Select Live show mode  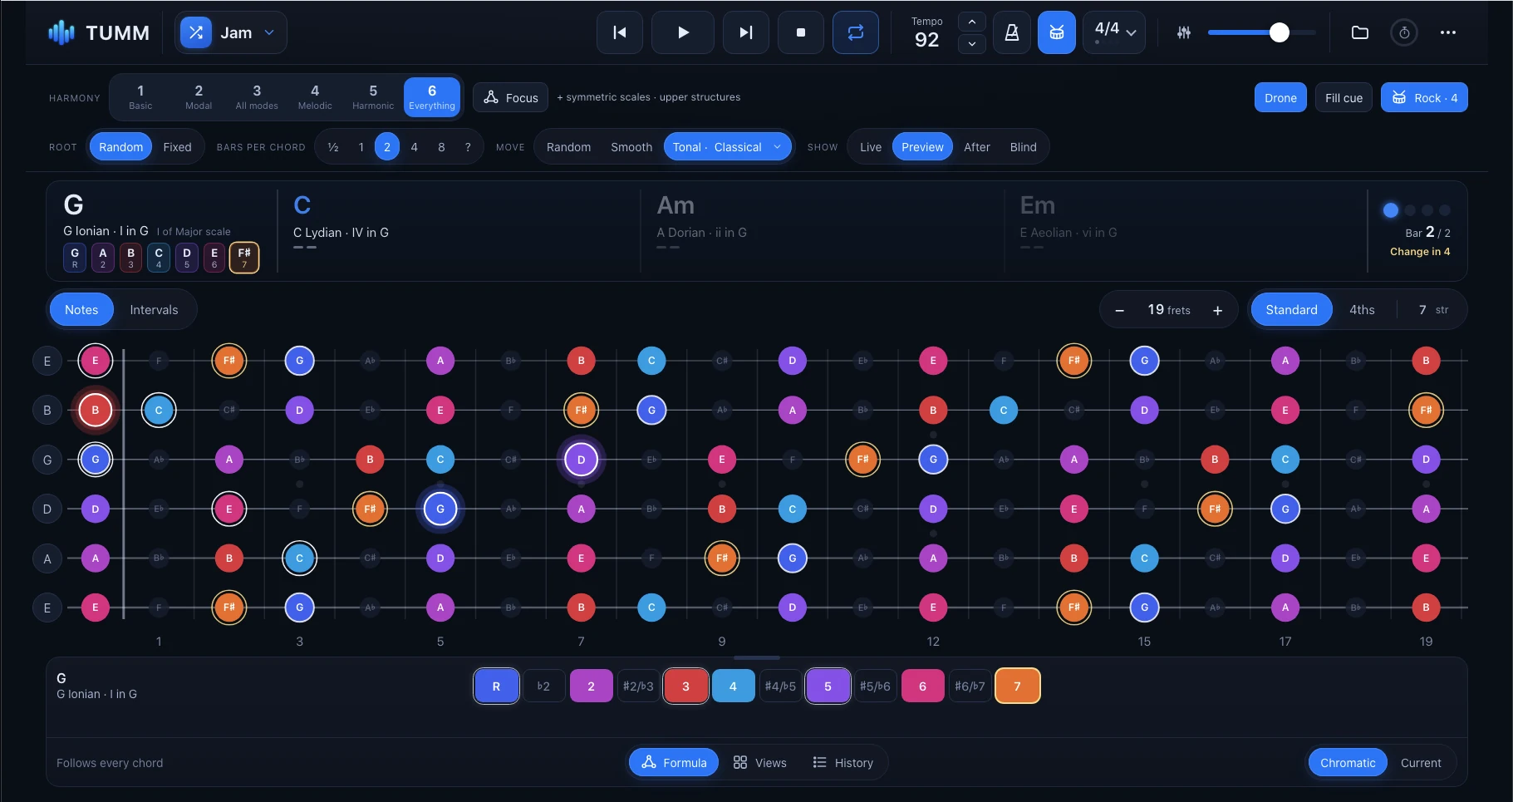click(870, 147)
